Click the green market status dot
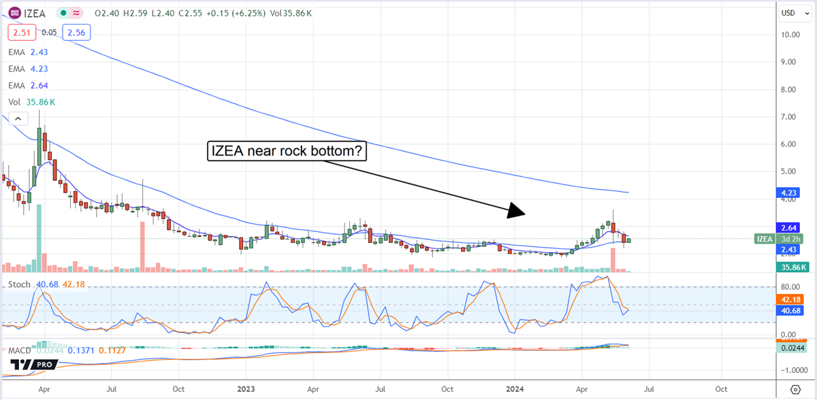Viewport: 817px width, 400px height. [62, 13]
